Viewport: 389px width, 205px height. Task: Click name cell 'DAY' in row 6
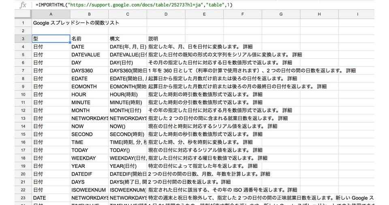[89, 63]
